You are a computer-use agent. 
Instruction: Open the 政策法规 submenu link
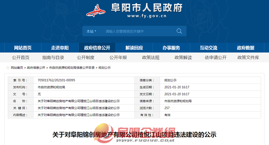point(151,58)
